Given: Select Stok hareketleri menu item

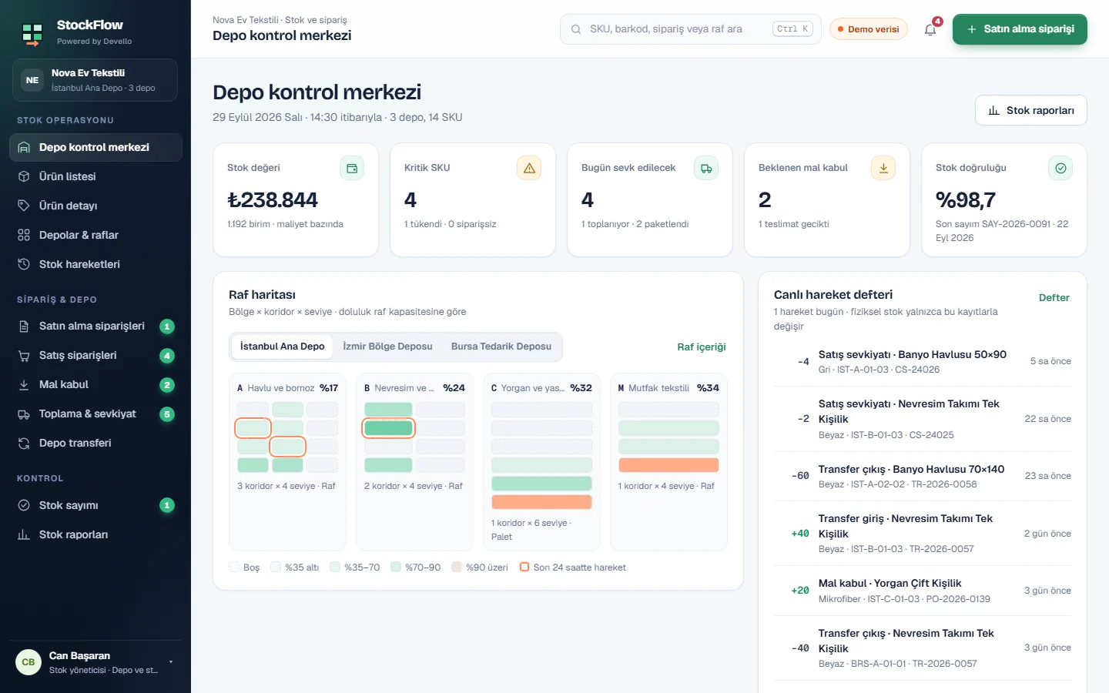Looking at the screenshot, I should pos(95,264).
